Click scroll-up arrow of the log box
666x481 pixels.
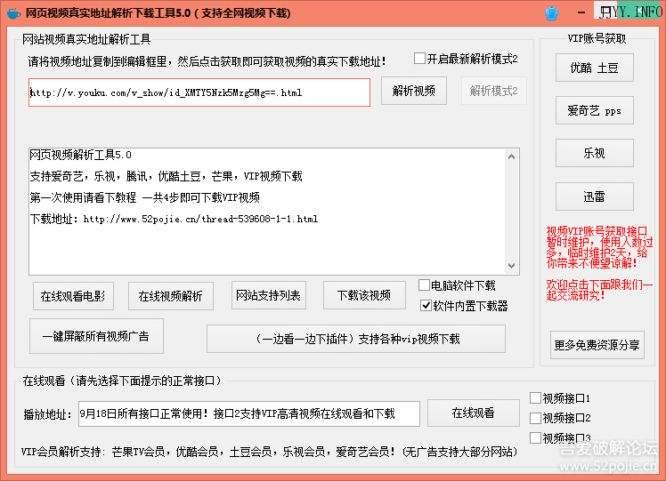pyautogui.click(x=511, y=156)
